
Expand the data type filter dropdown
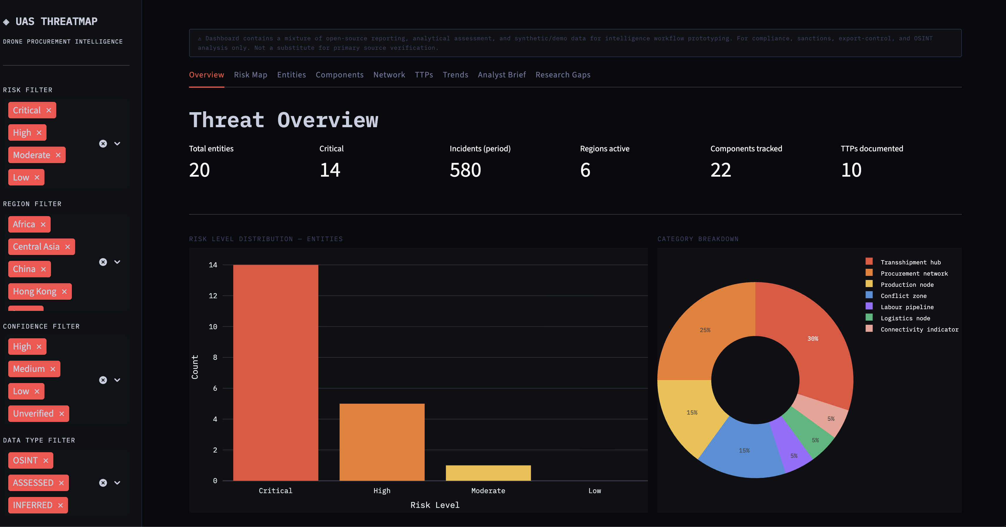(x=117, y=483)
